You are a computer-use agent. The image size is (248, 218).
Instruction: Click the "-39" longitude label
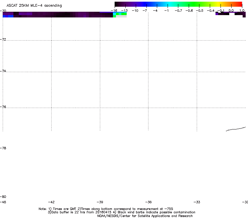point(100,202)
